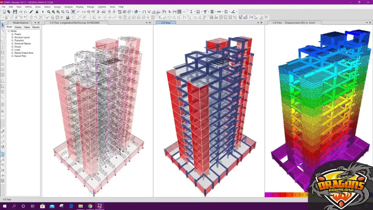
Task: Click the Run Analysis play icon
Action: coord(43,12)
